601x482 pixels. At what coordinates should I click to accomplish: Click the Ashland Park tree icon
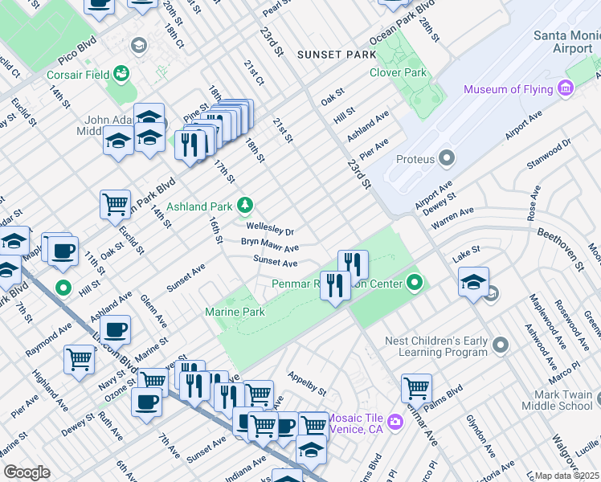tap(245, 206)
